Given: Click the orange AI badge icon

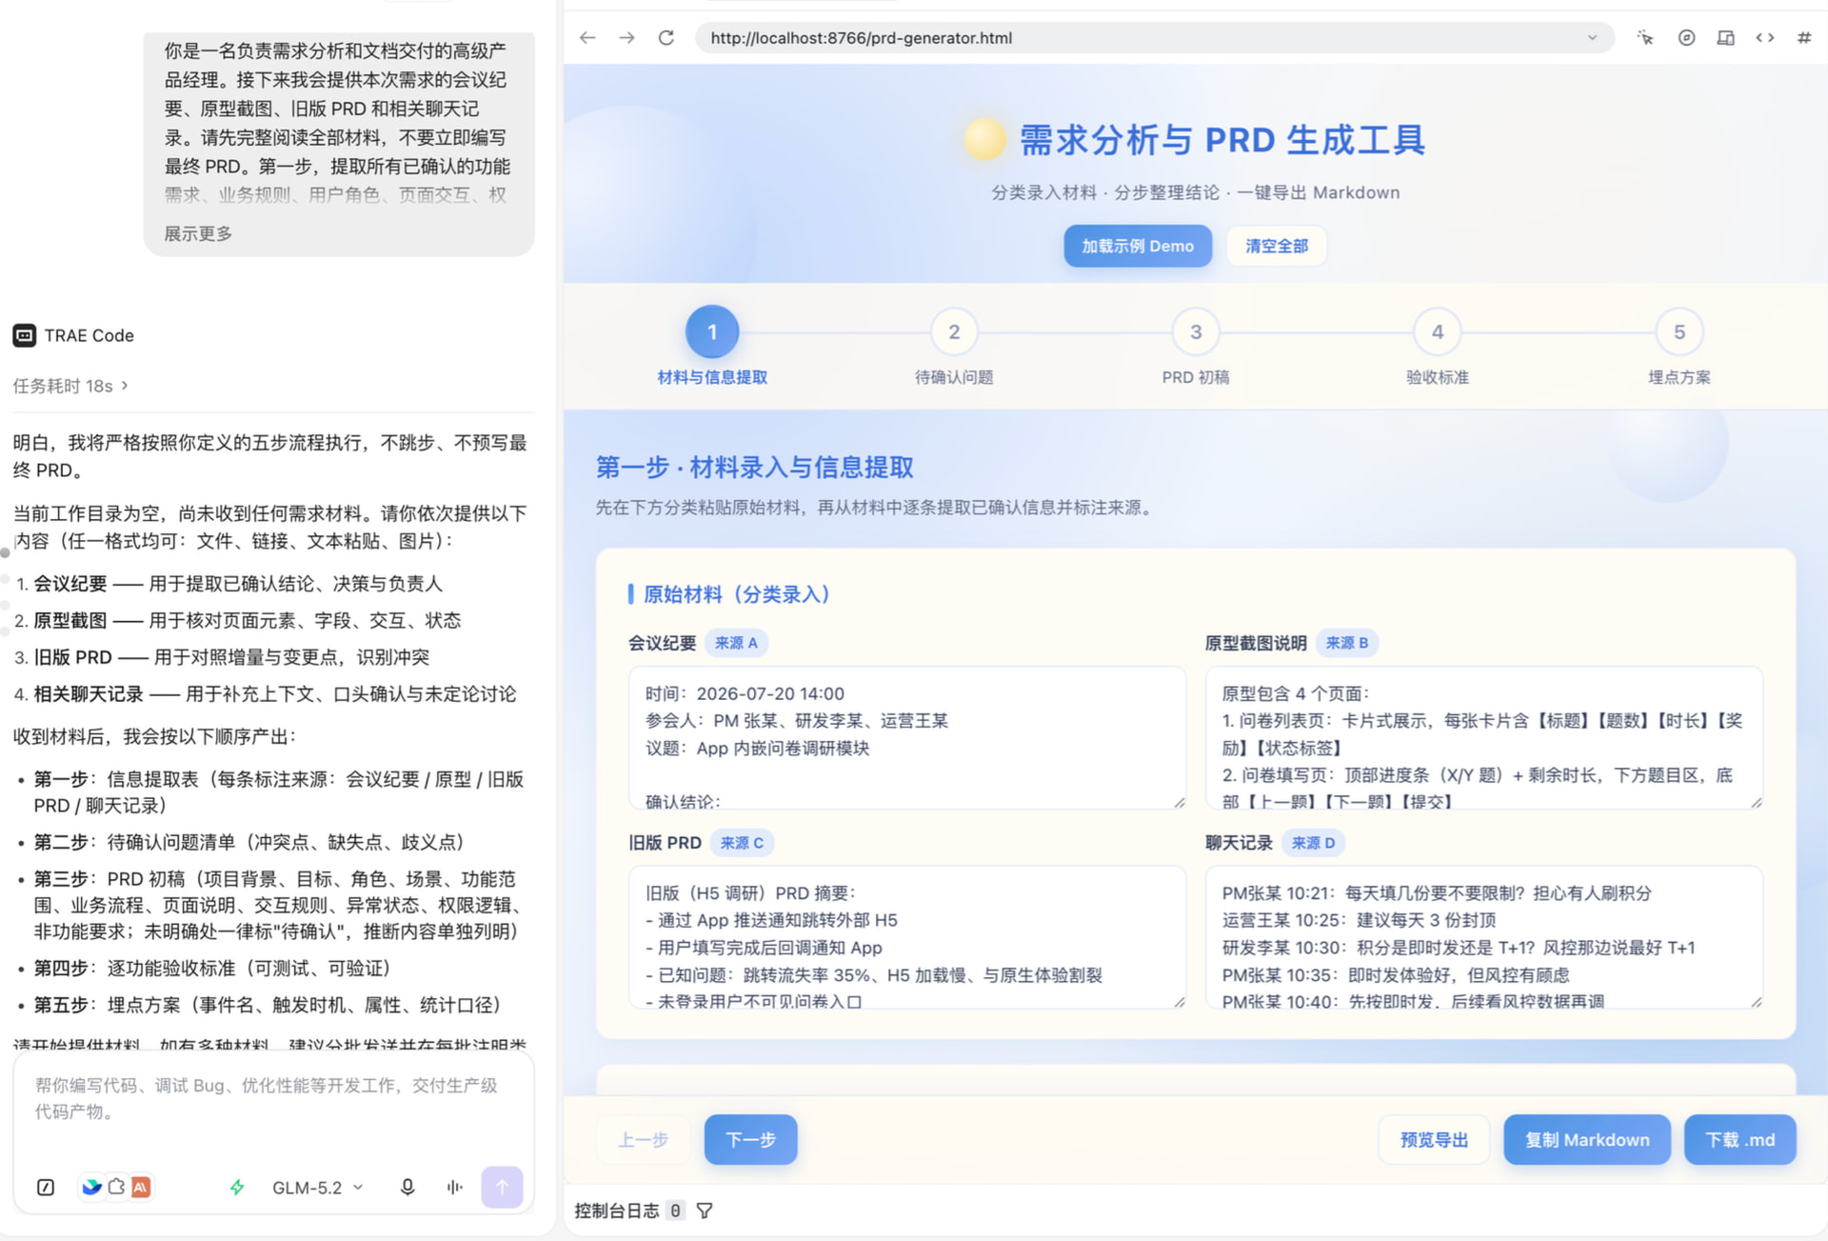Looking at the screenshot, I should pyautogui.click(x=141, y=1187).
